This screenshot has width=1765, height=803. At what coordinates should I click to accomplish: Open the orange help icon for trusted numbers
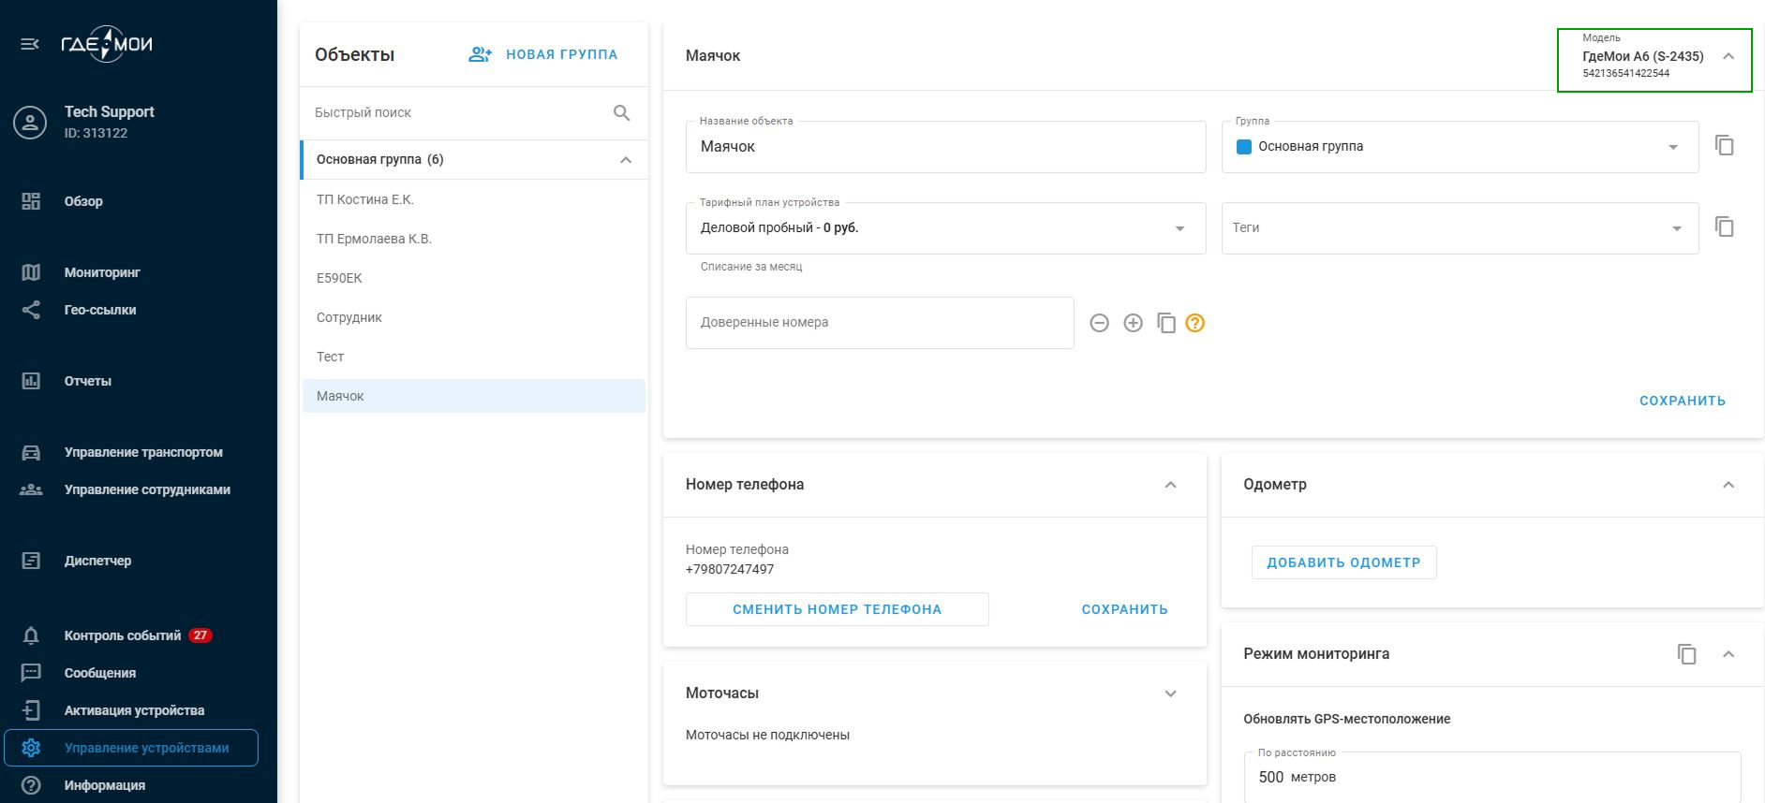coord(1194,323)
